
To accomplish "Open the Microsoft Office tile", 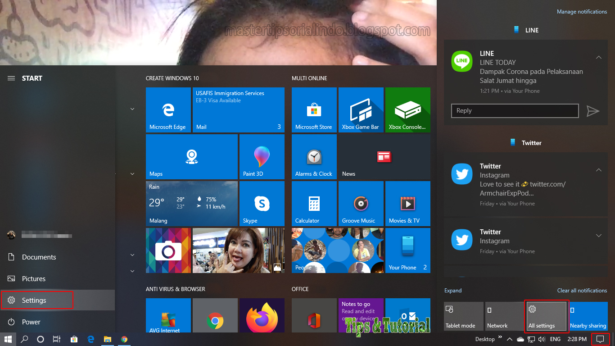I will (x=314, y=315).
